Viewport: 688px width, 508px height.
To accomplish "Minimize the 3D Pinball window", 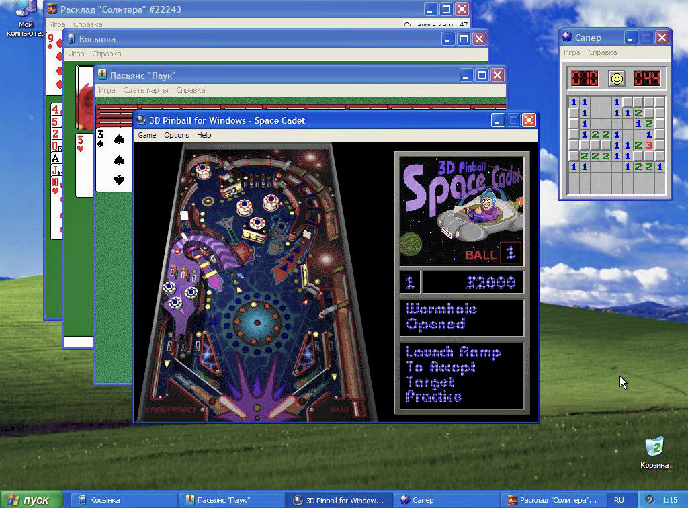I will click(x=497, y=120).
